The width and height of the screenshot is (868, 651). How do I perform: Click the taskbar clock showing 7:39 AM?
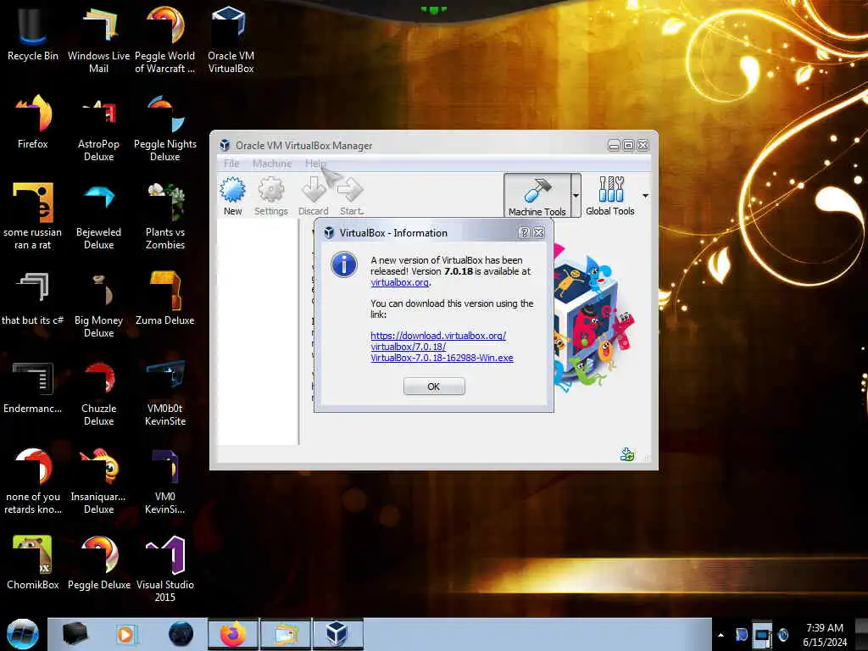825,634
